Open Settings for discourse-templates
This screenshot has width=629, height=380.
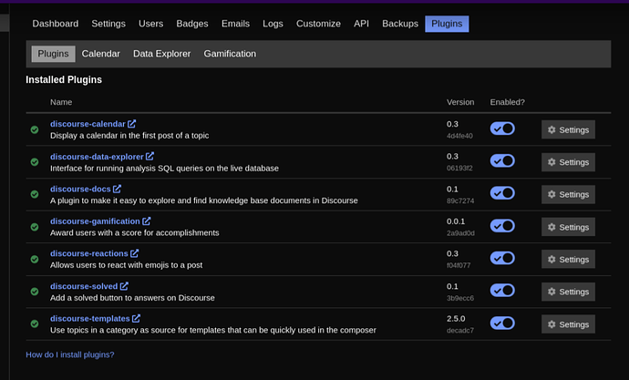(x=568, y=324)
